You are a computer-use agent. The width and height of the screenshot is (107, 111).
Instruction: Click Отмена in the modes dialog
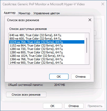pyautogui.click(x=81, y=77)
